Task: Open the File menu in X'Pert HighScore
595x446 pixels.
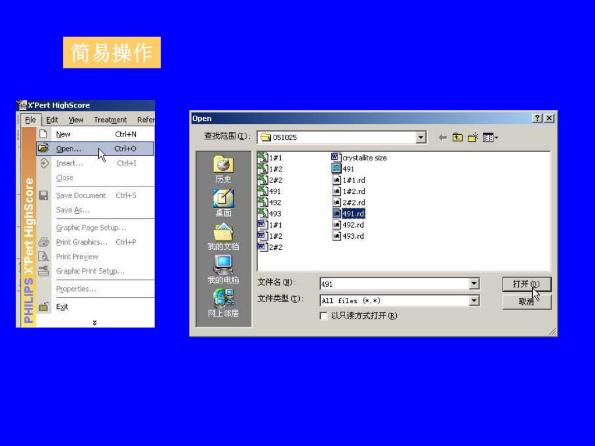Action: point(30,120)
